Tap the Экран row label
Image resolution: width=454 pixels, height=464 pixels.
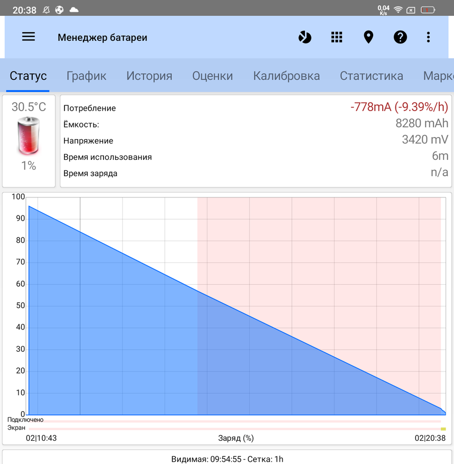click(16, 427)
